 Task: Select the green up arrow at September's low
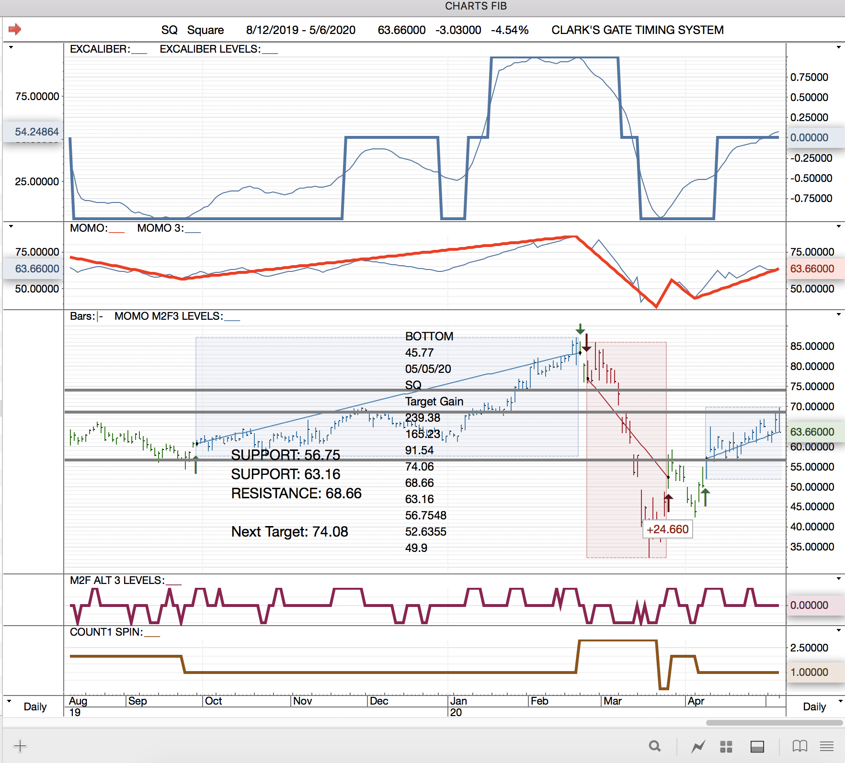pyautogui.click(x=195, y=465)
